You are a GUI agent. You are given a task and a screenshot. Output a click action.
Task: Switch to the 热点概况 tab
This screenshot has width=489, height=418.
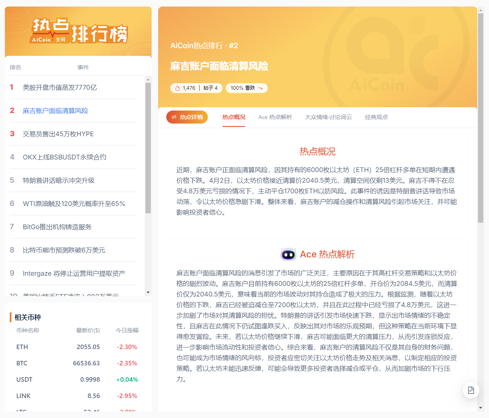click(x=233, y=117)
